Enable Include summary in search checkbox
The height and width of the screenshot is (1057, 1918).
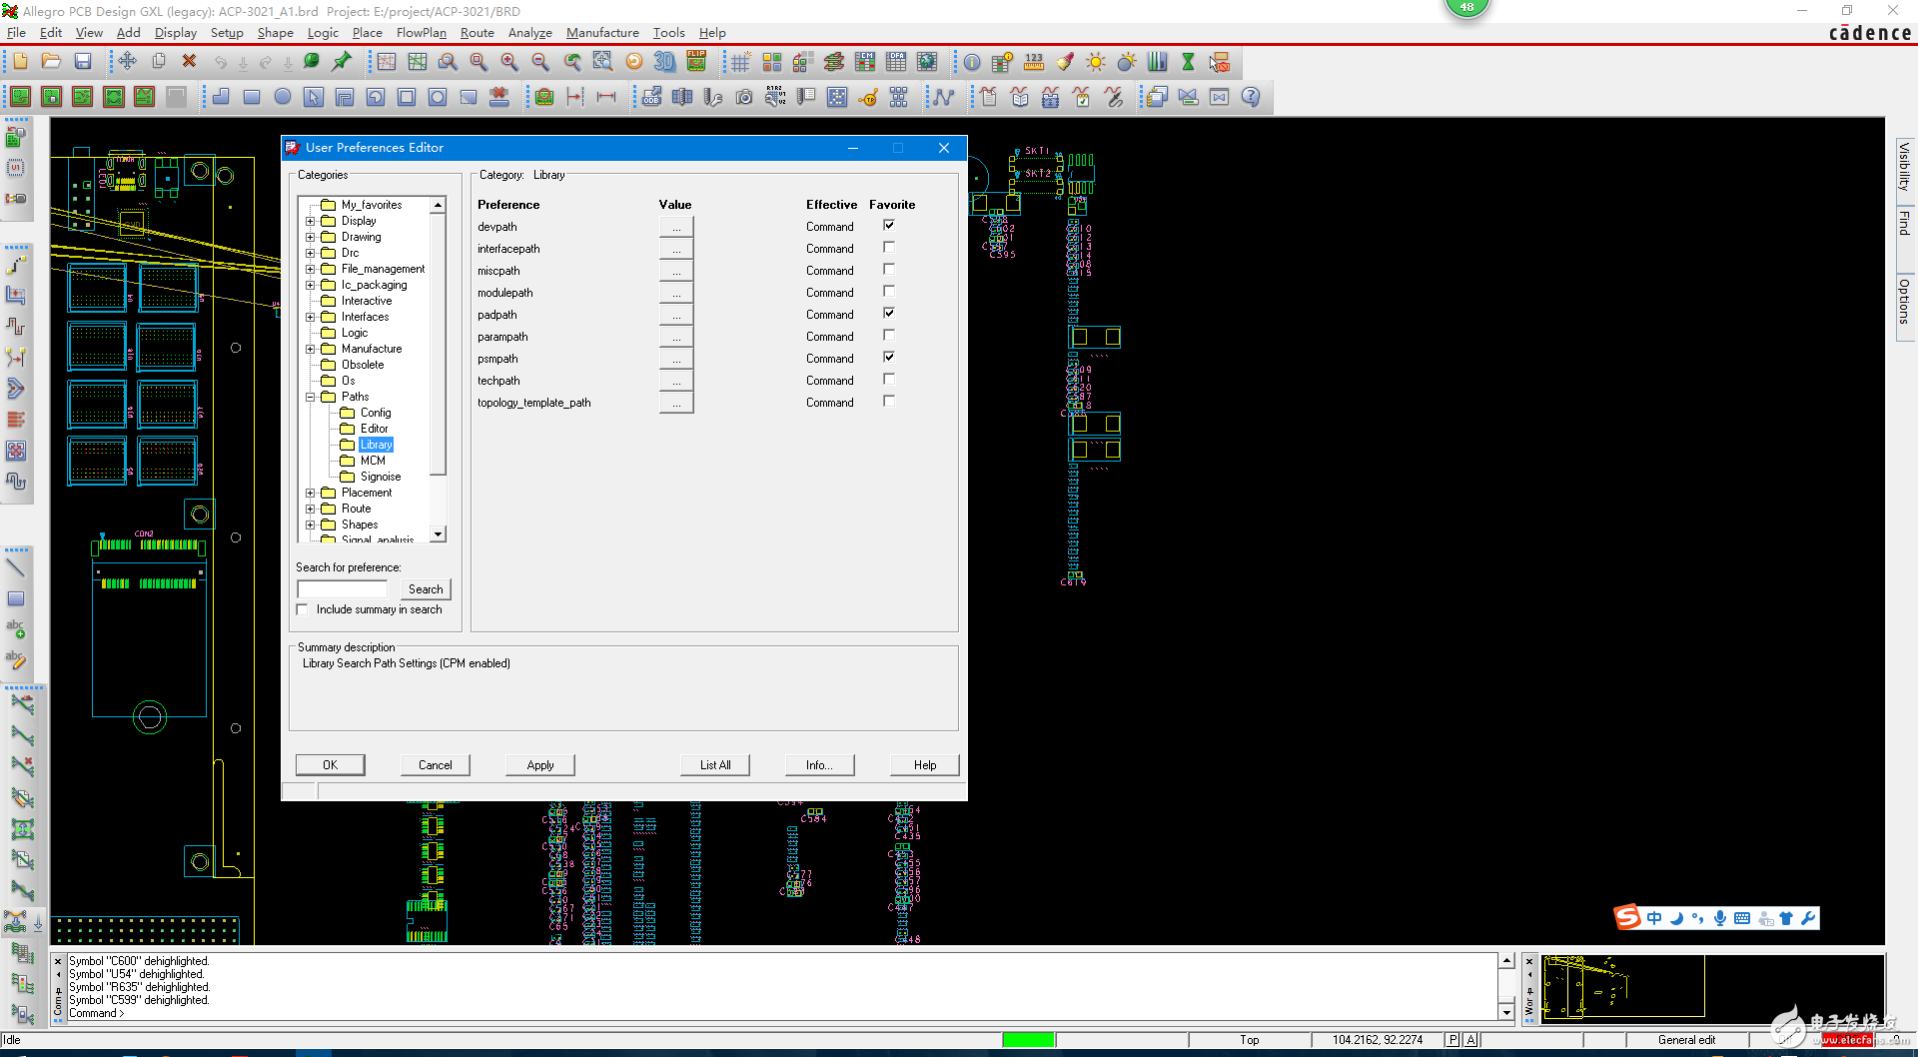(303, 609)
